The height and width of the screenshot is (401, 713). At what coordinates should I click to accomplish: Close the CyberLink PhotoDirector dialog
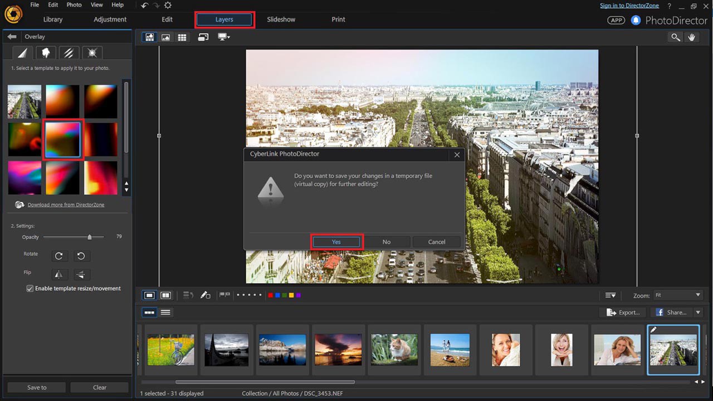click(457, 155)
